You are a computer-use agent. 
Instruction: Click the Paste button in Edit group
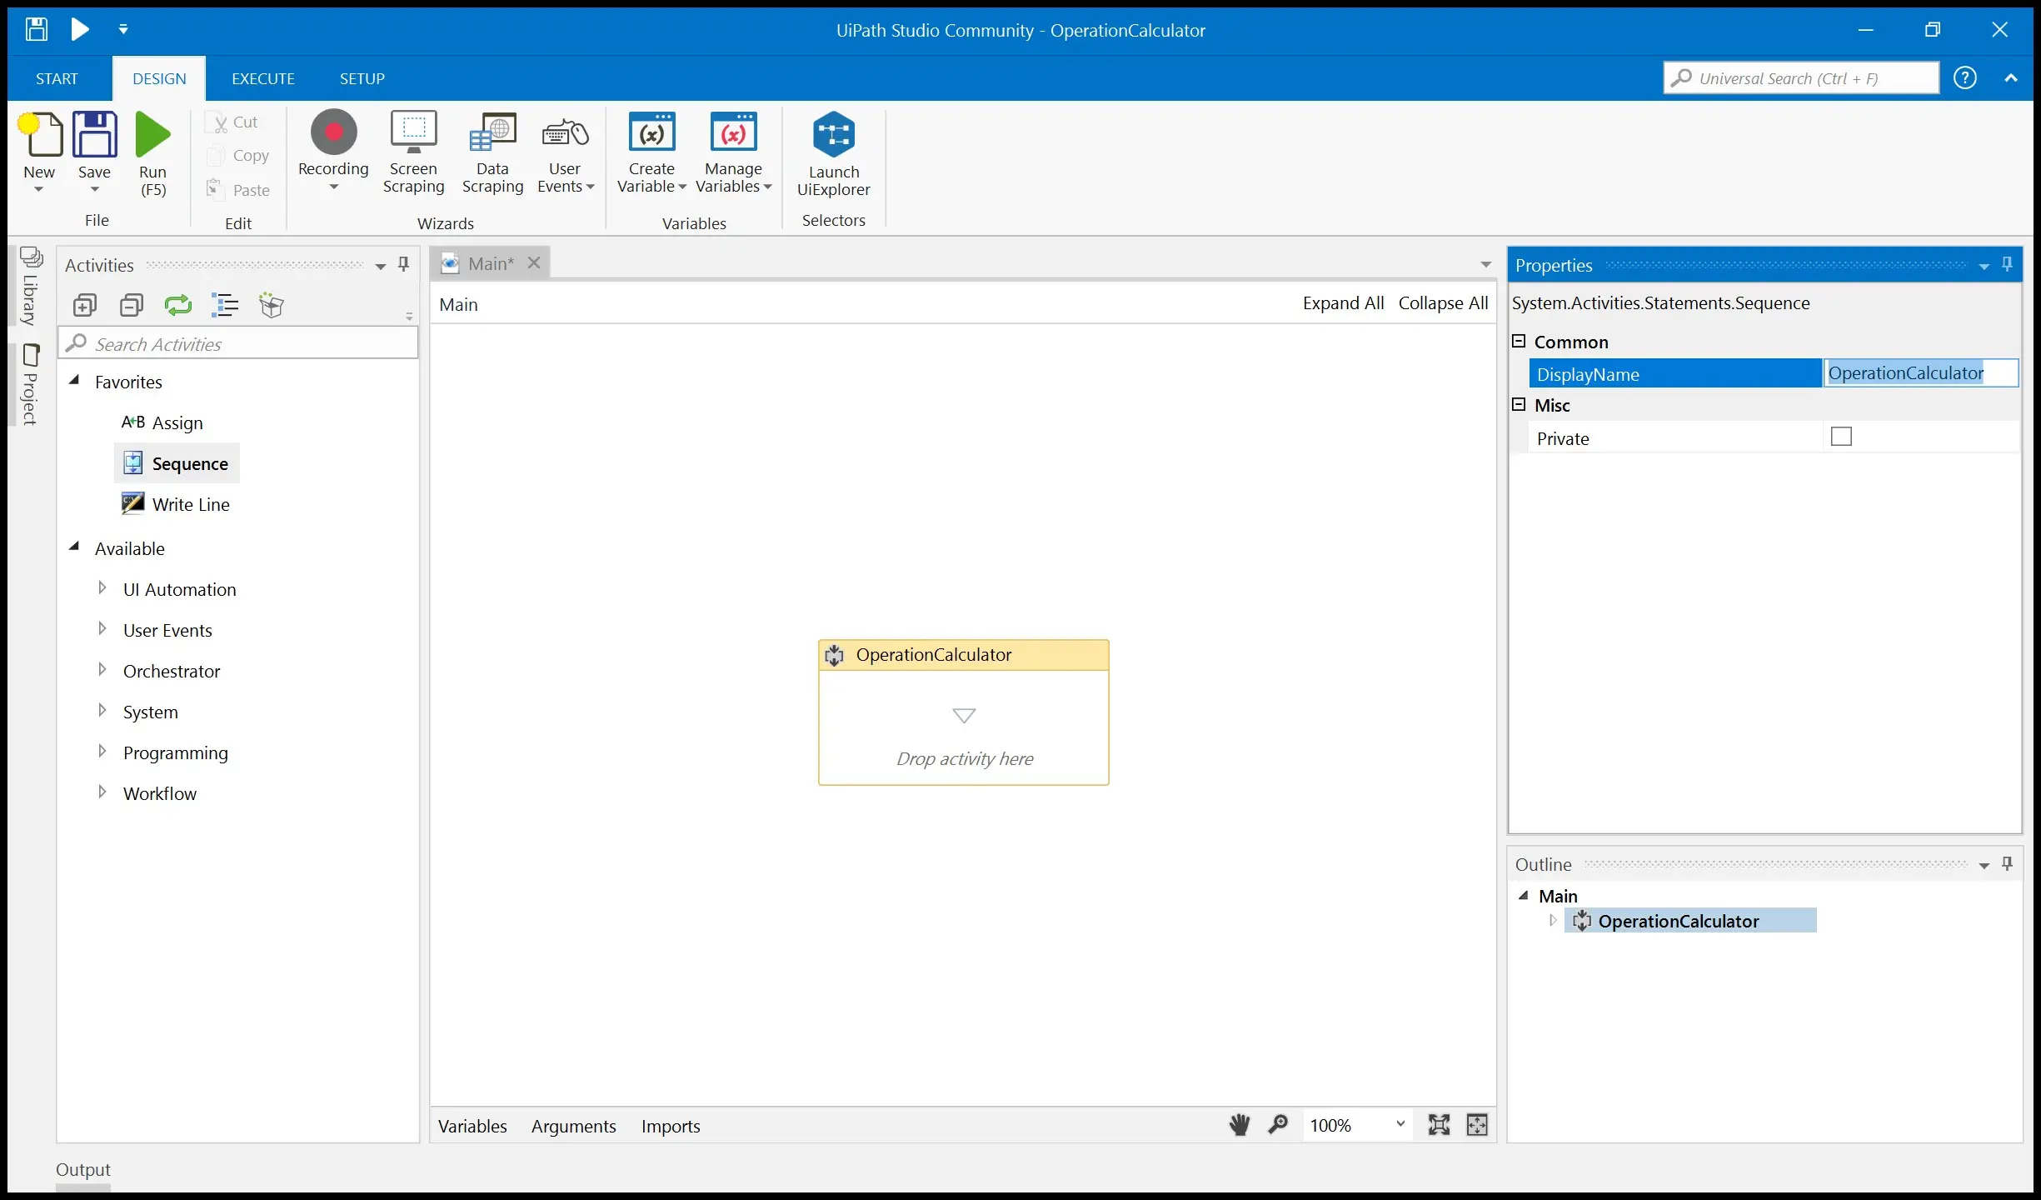coord(238,190)
